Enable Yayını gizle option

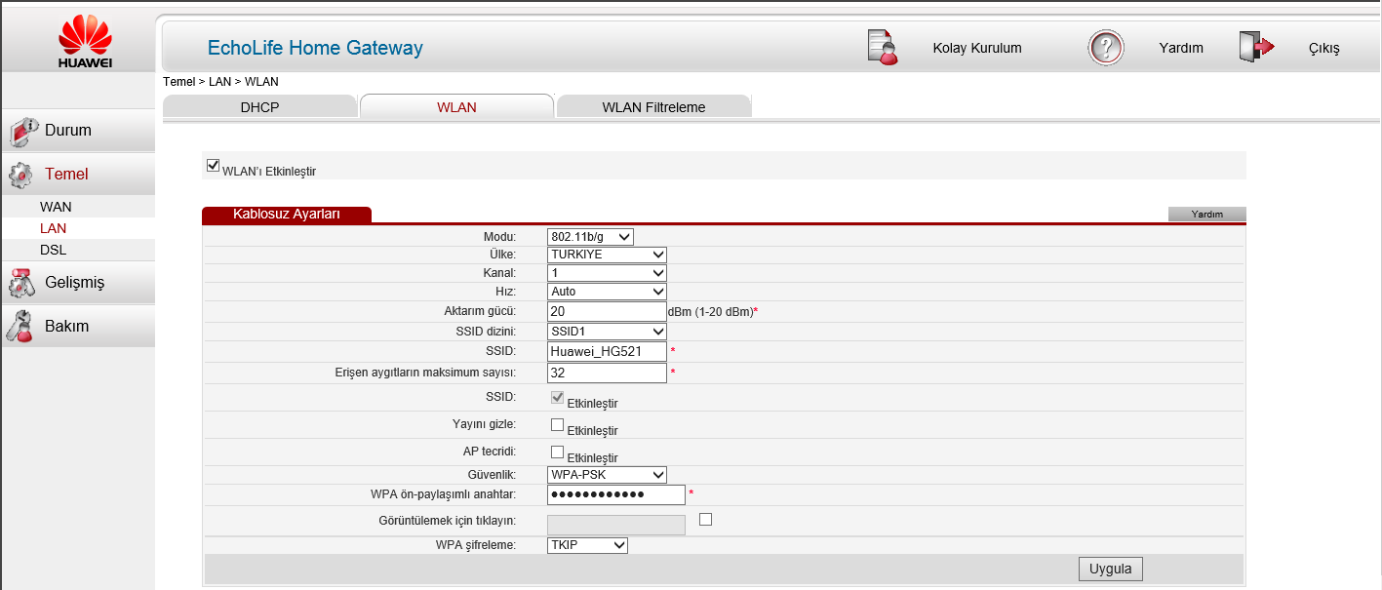tap(556, 423)
